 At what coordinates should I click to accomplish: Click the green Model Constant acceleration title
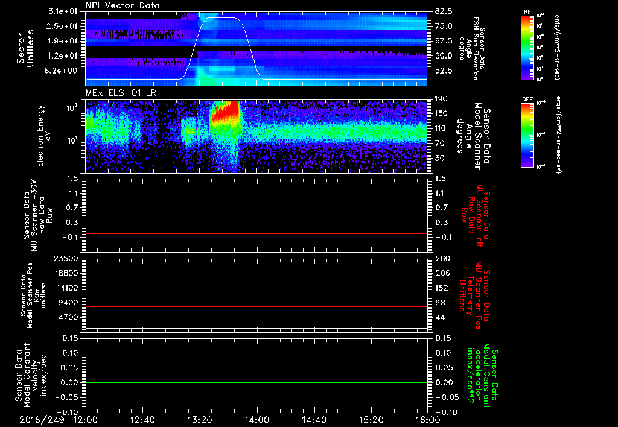tap(482, 376)
